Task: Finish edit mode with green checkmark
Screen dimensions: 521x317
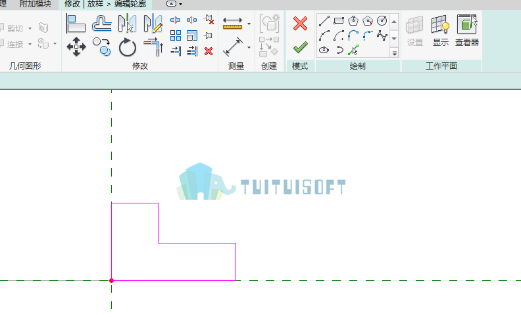Action: point(301,47)
